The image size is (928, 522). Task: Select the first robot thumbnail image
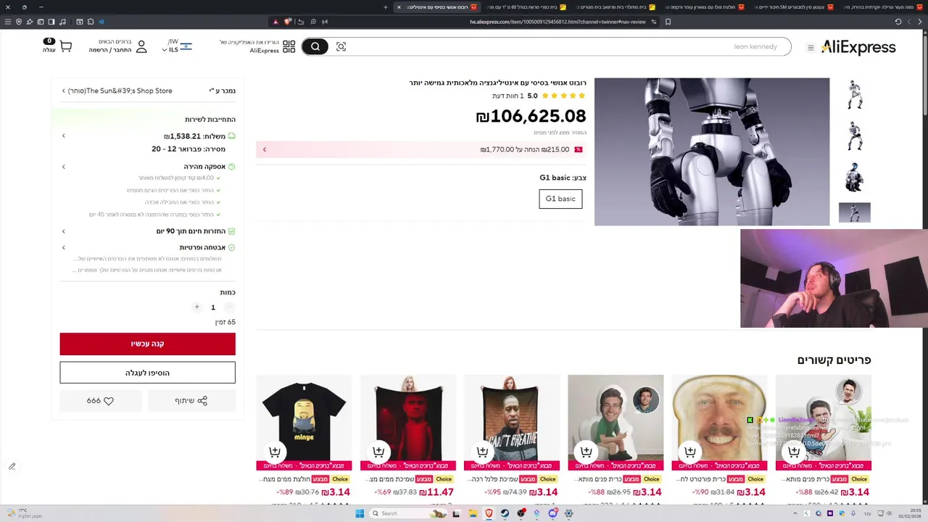click(855, 95)
